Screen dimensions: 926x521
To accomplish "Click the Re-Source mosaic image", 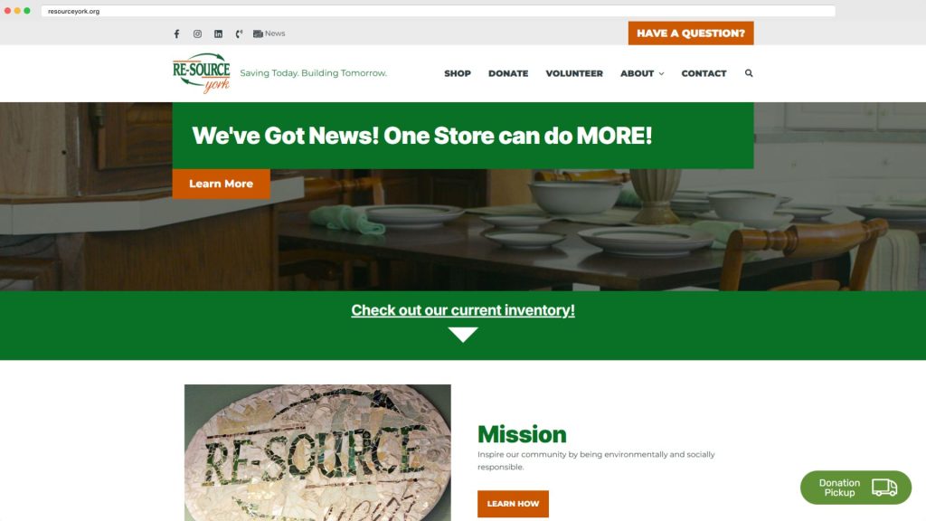I will pyautogui.click(x=317, y=452).
